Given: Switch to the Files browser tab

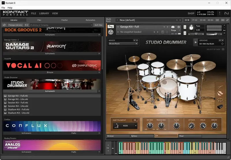Looking at the screenshot, I should coord(39,20).
